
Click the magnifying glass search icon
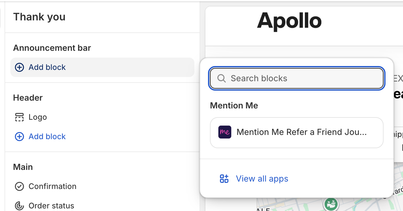pos(222,78)
